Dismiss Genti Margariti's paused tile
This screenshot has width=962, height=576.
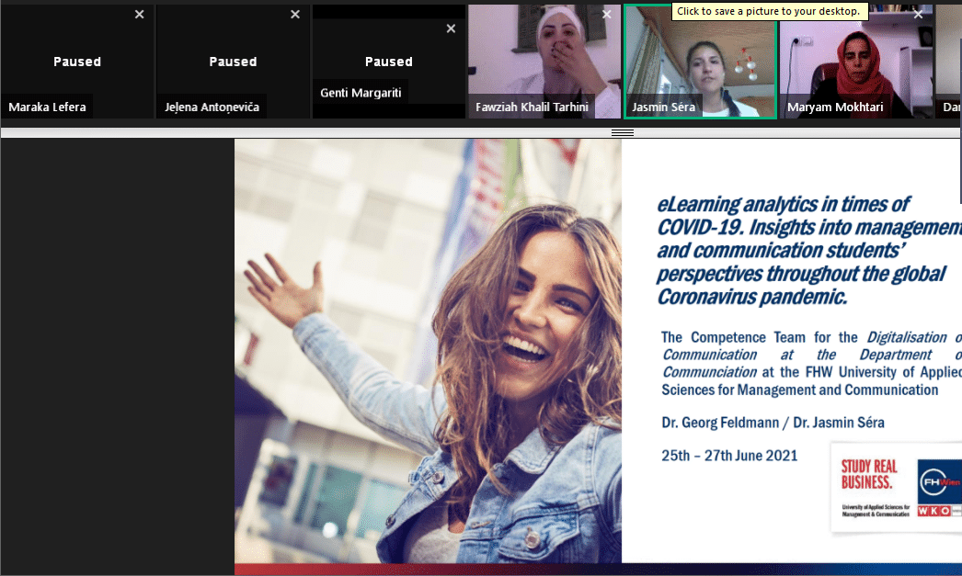451,28
